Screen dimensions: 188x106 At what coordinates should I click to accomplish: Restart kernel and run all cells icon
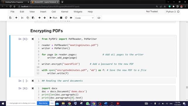[71, 18]
